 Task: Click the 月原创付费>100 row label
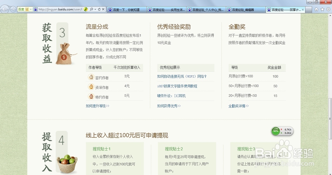coord(241,76)
